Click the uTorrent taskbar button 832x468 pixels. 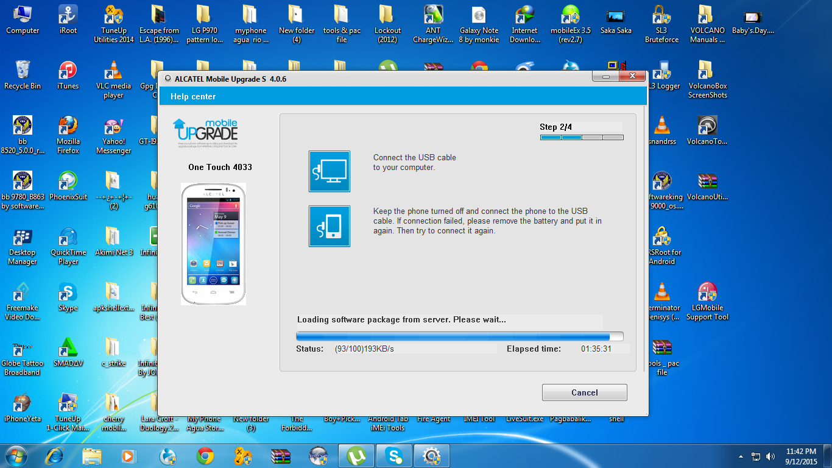(356, 456)
